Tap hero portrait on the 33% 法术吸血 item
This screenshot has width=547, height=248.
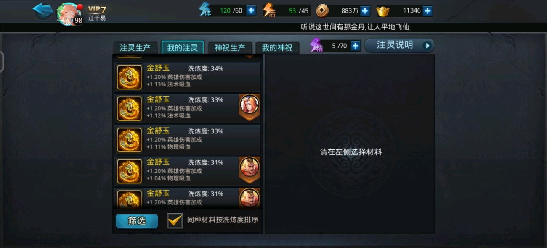[x=250, y=107]
